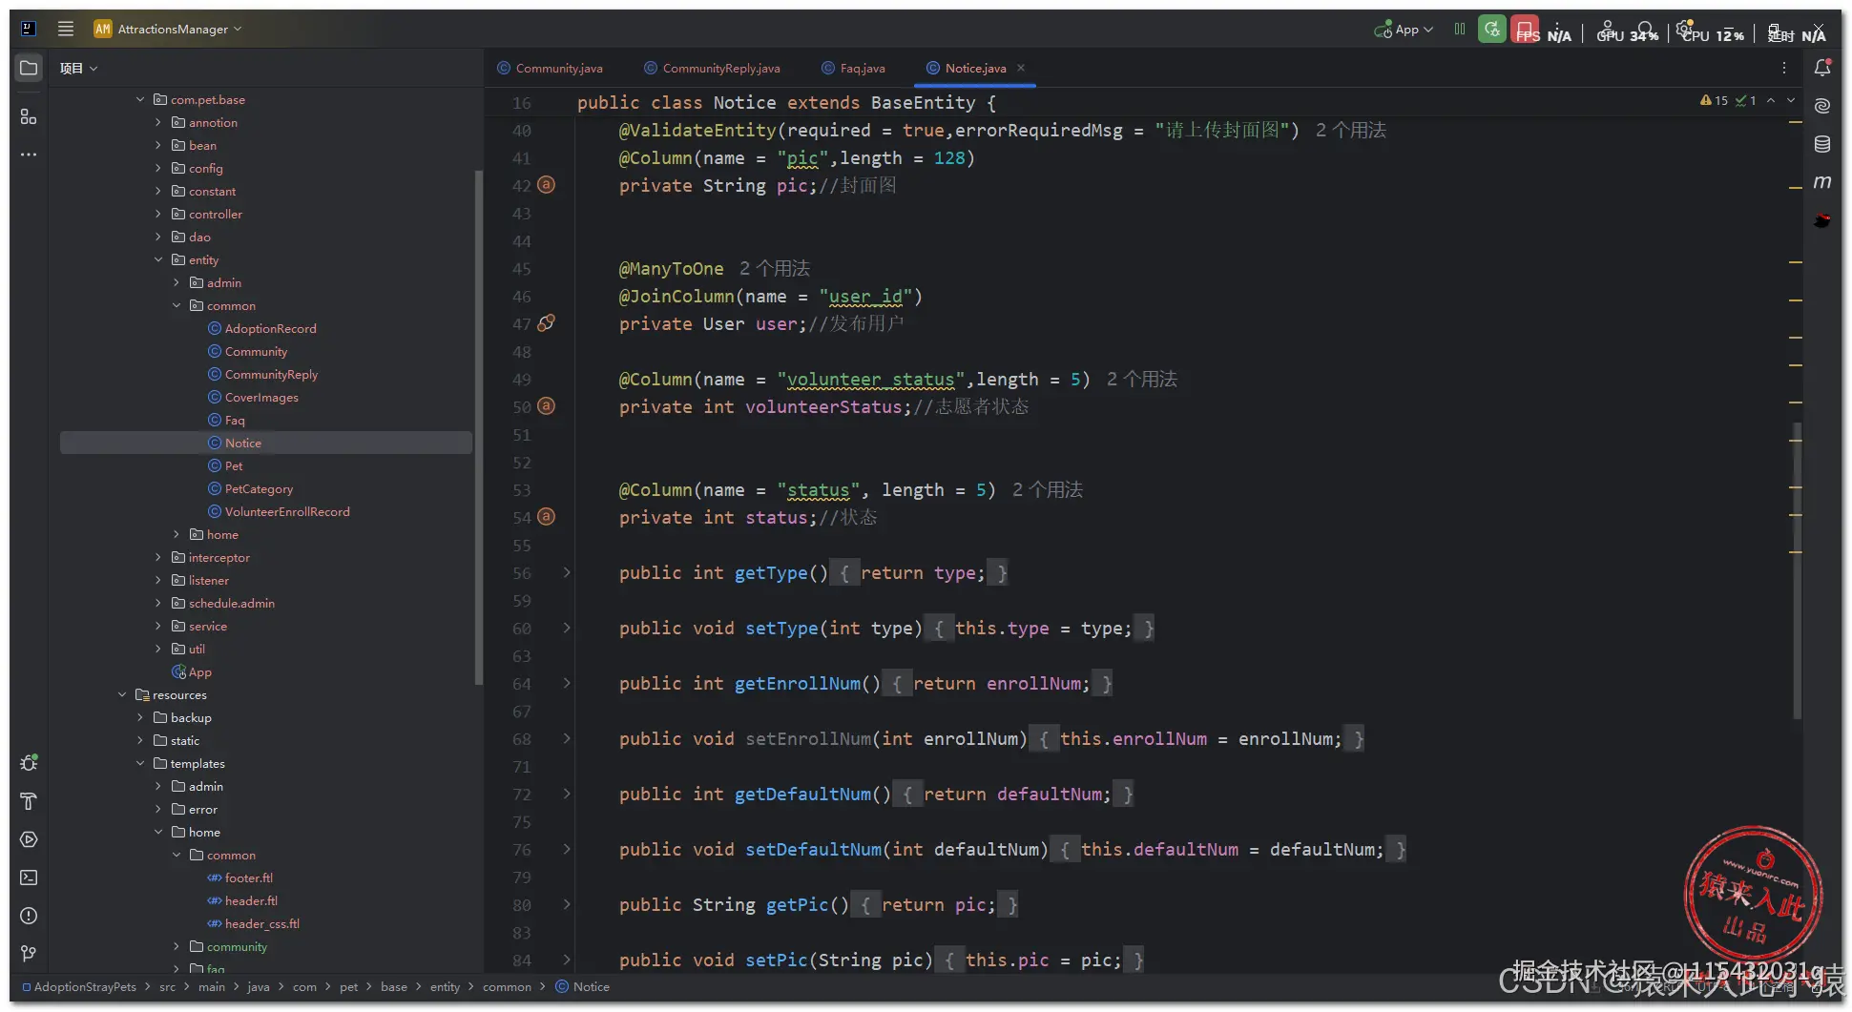Open the AI Assistant panel
The height and width of the screenshot is (1012, 1852).
1822,106
